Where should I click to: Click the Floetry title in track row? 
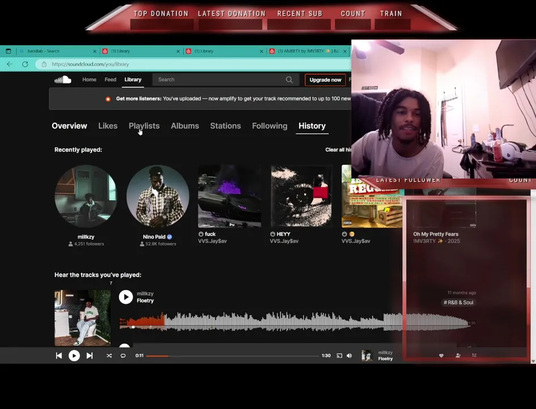point(145,301)
